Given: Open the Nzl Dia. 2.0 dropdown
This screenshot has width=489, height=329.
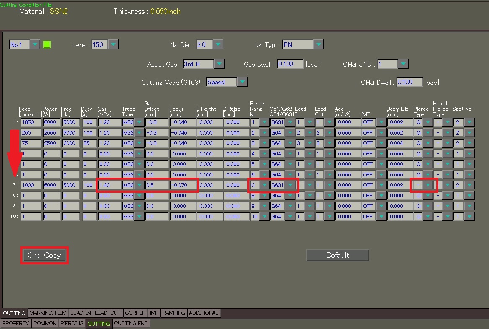Looking at the screenshot, I should coord(217,44).
